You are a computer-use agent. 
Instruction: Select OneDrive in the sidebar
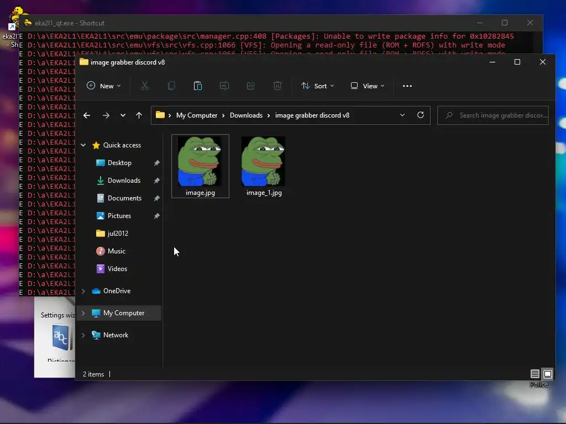[117, 290]
